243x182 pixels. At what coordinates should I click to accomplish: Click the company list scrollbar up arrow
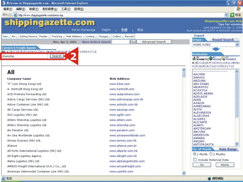click(x=184, y=70)
